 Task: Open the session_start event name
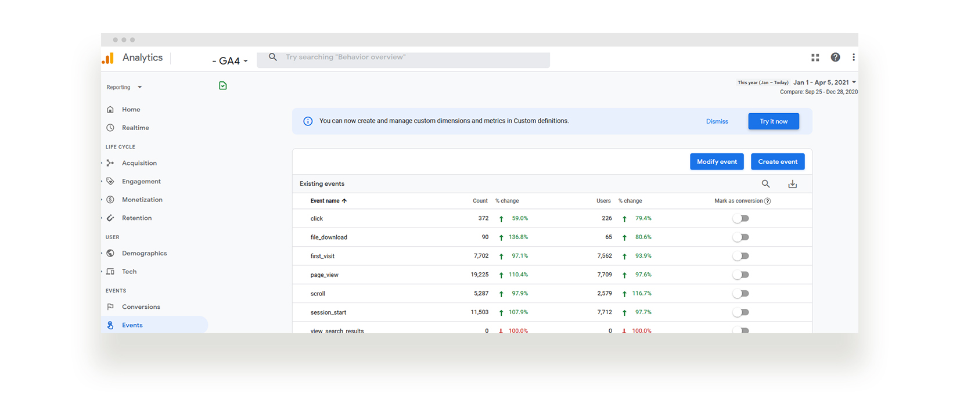tap(328, 312)
